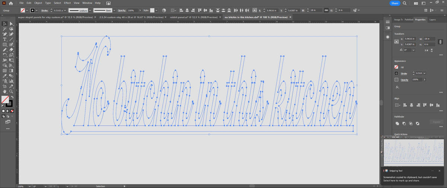Click the Exclude pathfinder icon
447x188 pixels.
pyautogui.click(x=417, y=123)
